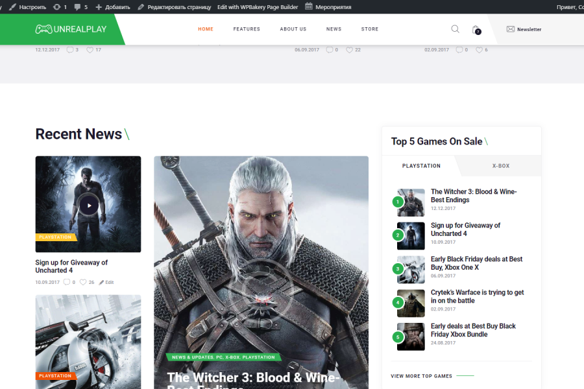
Task: Click comment icon on 12.12.2017 post
Action: (69, 50)
